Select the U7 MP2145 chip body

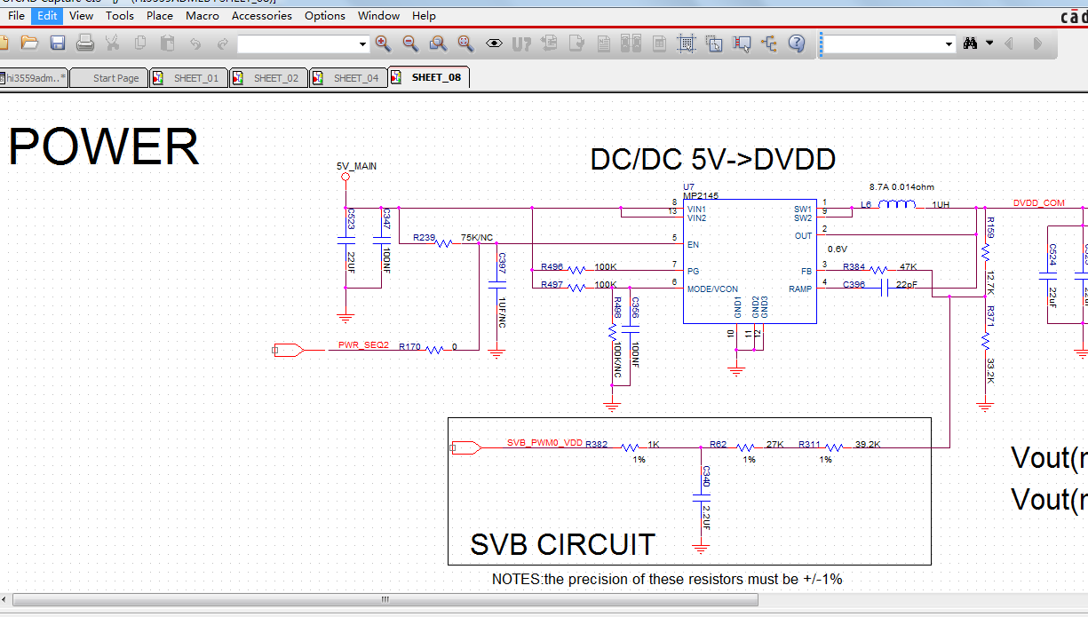tap(750, 261)
